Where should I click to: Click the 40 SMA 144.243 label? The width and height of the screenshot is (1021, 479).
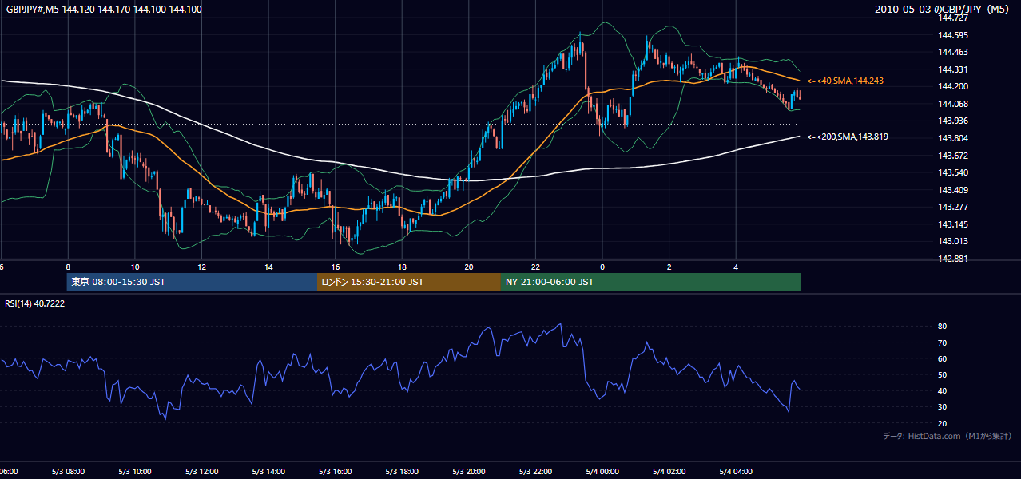845,81
